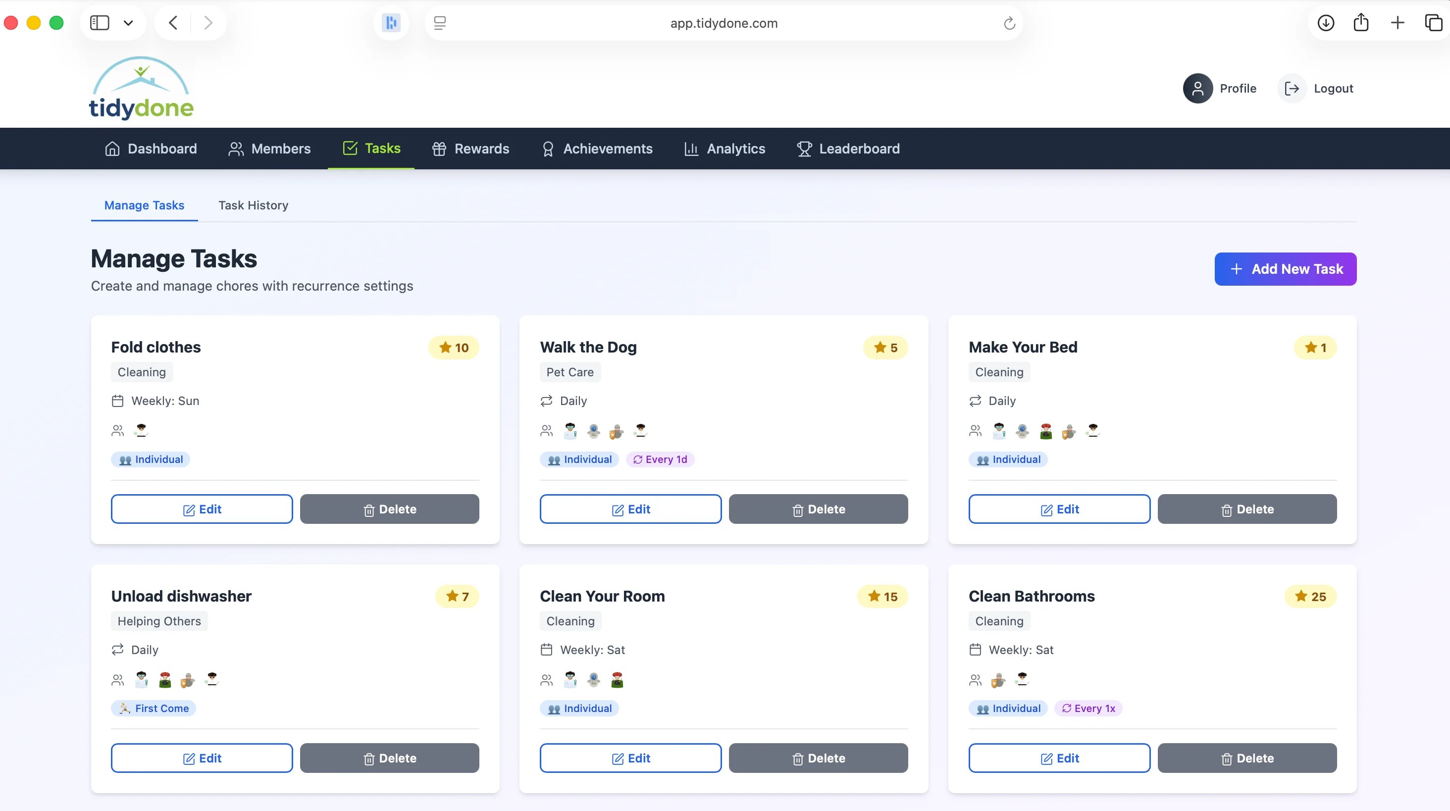Click the address bar app.tidydone.com
Viewport: 1450px width, 811px height.
[724, 23]
